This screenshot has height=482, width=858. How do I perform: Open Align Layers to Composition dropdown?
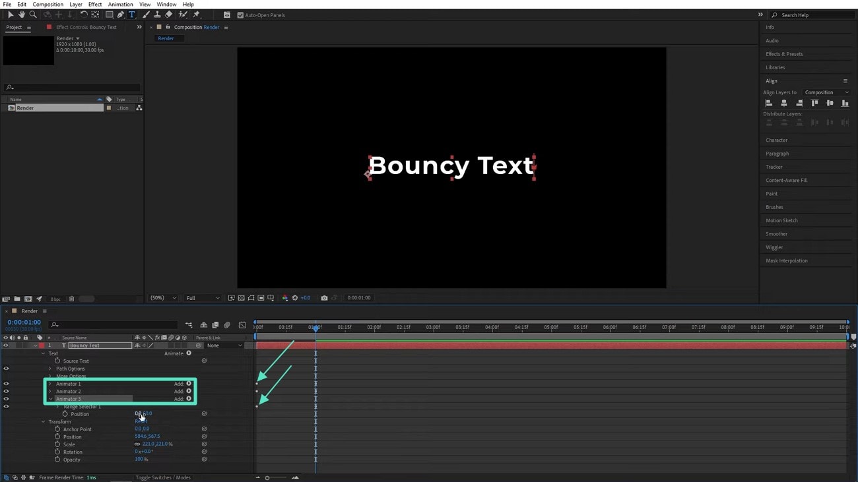pyautogui.click(x=826, y=92)
